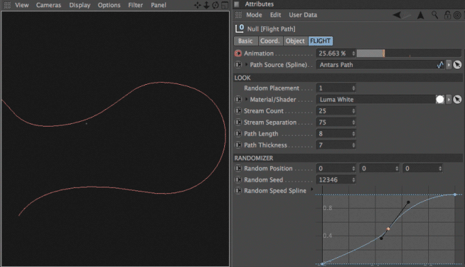
Task: Click the Random Placement stepper arrows
Action: [353, 88]
